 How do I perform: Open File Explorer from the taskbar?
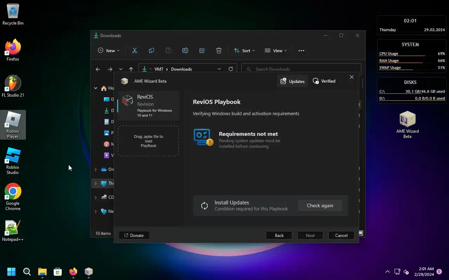[x=42, y=272]
